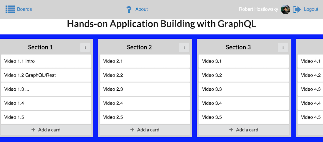Screen dimensions: 323x142
Task: Open the About link
Action: point(142,9)
